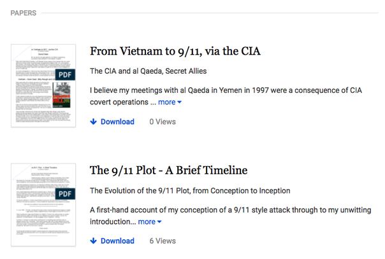Click the download arrow icon for 9/11 Plot paper
Viewport: 385px width, 259px height.
pyautogui.click(x=93, y=241)
